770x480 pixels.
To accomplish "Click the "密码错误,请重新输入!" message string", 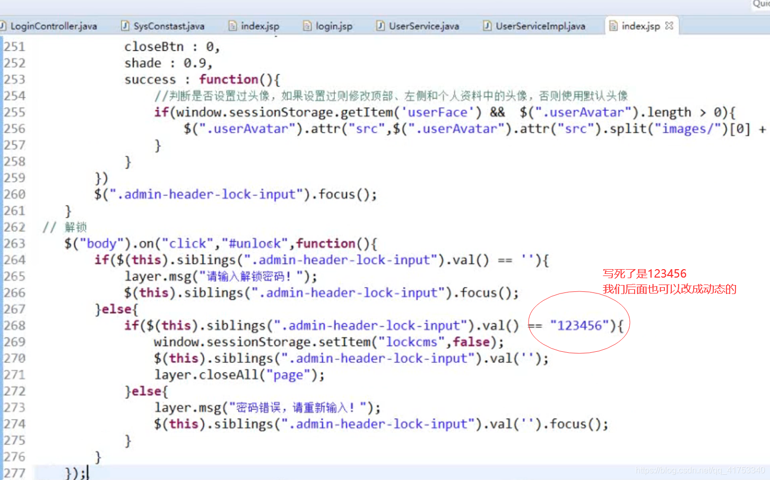I will (298, 408).
